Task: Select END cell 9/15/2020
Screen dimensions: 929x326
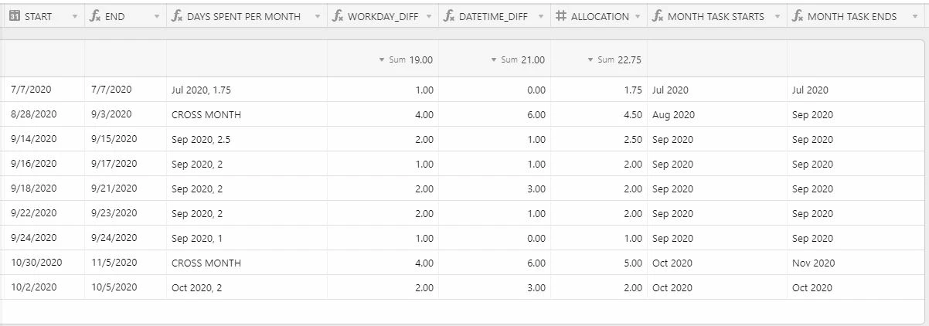Action: [x=125, y=139]
